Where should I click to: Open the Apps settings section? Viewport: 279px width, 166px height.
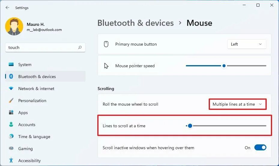click(23, 113)
